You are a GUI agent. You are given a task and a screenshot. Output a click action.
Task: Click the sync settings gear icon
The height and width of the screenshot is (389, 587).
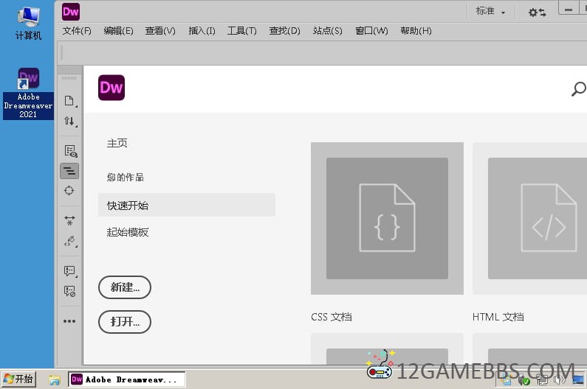[x=537, y=13]
